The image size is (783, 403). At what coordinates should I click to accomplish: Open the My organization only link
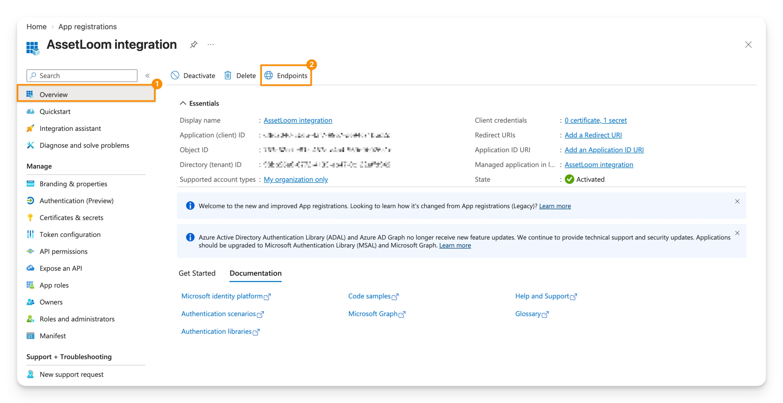click(x=296, y=179)
